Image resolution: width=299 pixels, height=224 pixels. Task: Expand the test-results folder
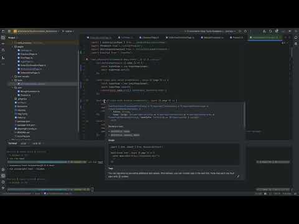point(12,77)
